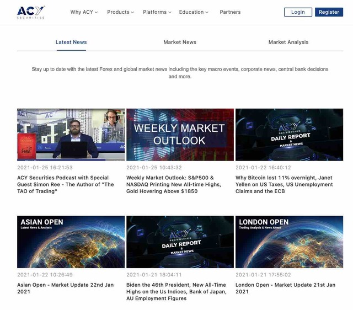
Task: Click the timestamp 2021-01-25 16:21:53
Action: 45,168
